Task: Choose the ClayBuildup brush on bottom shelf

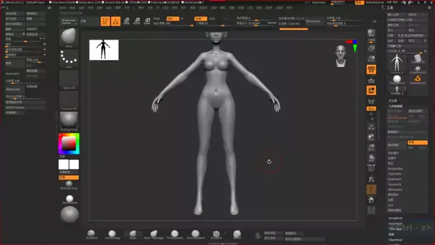Action: (112, 235)
